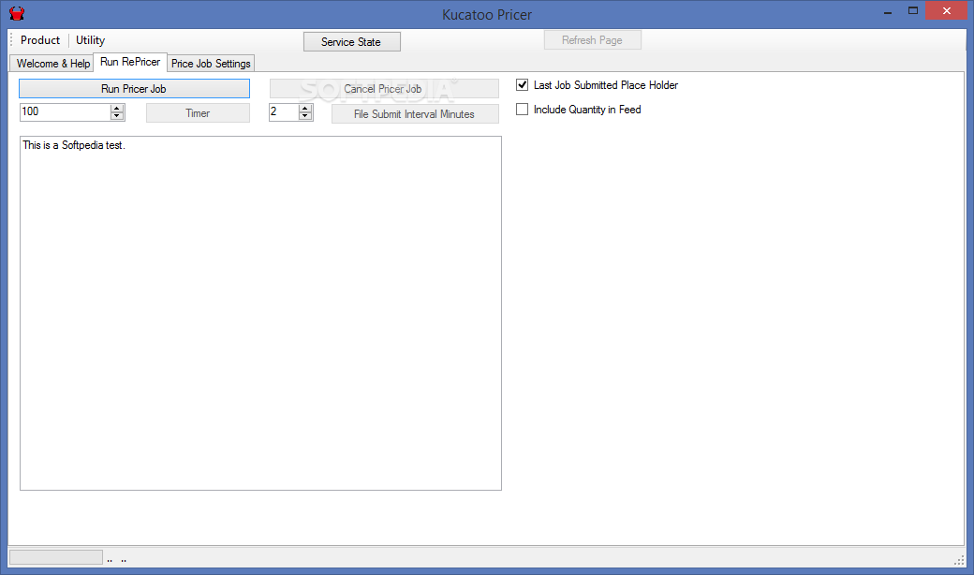Open the Price Job Settings tab
Viewport: 974px width, 575px height.
point(211,64)
